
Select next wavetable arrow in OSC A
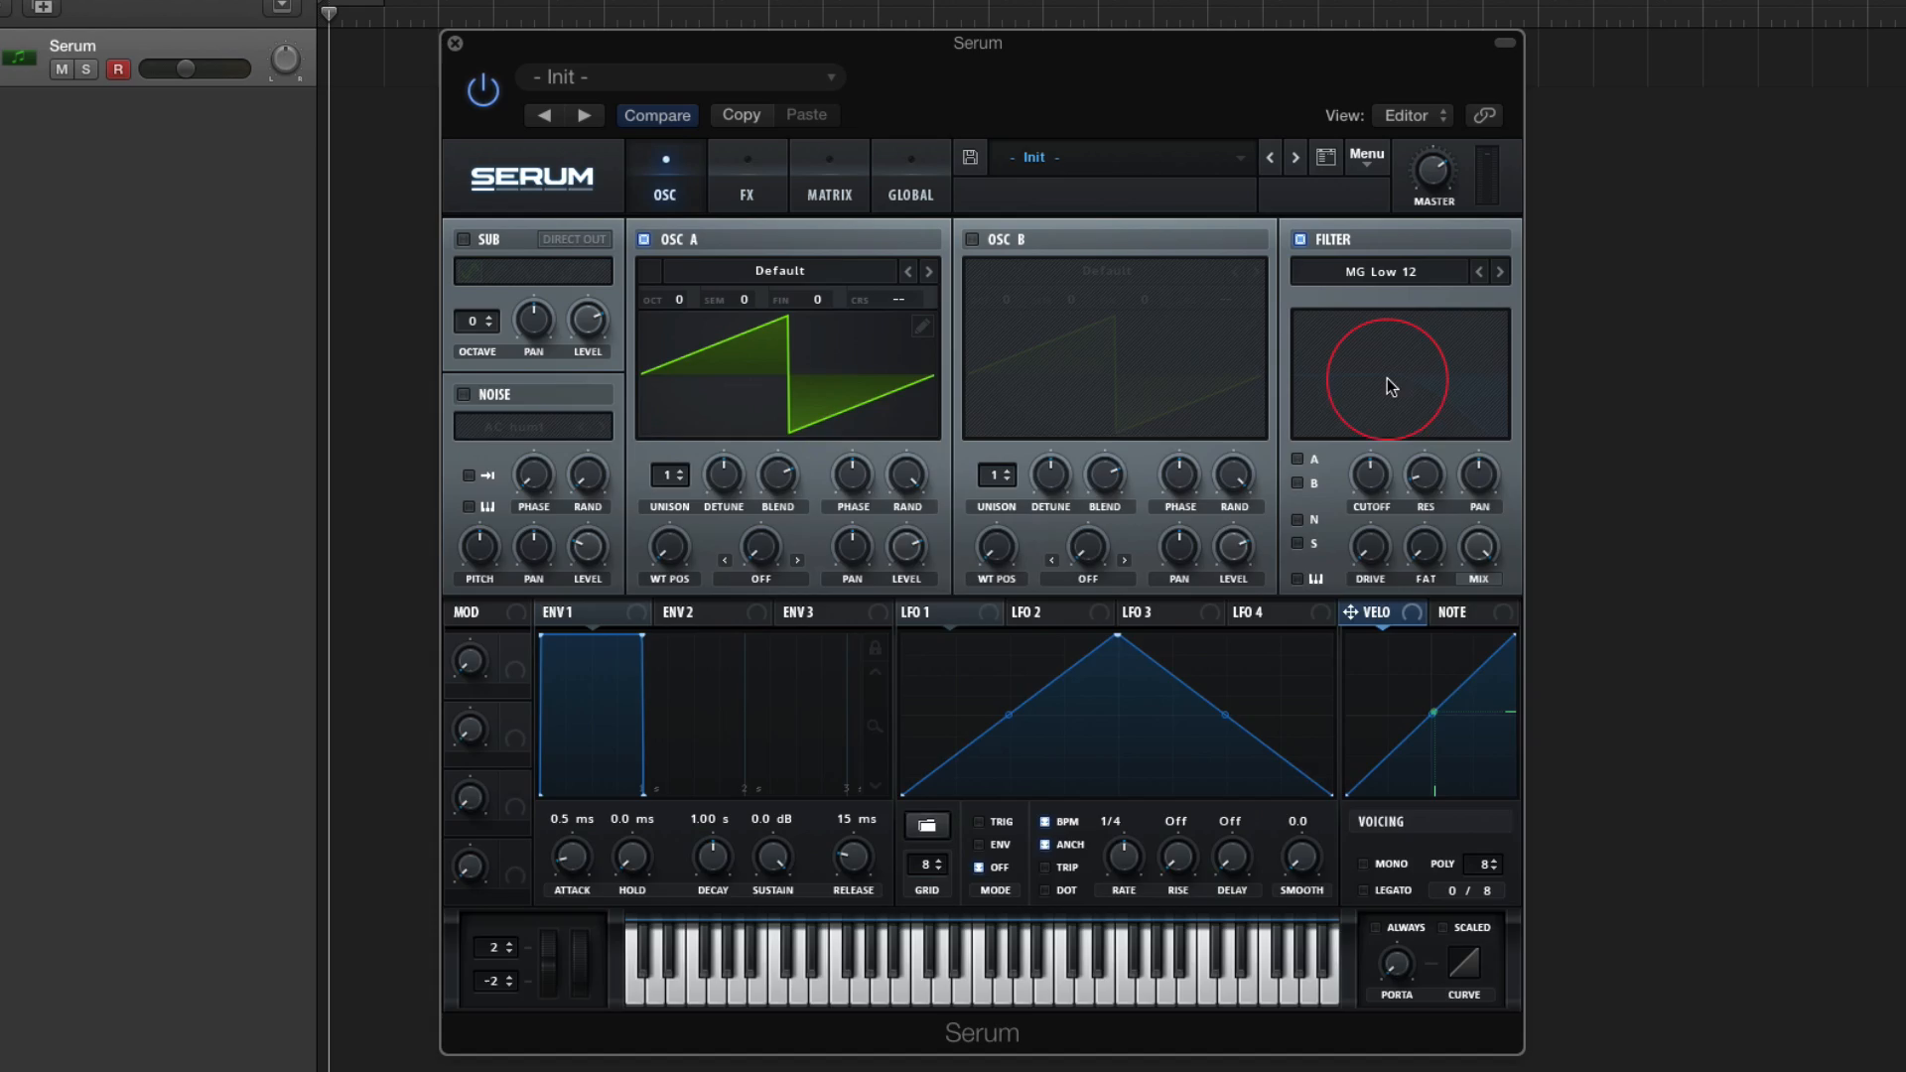[929, 271]
